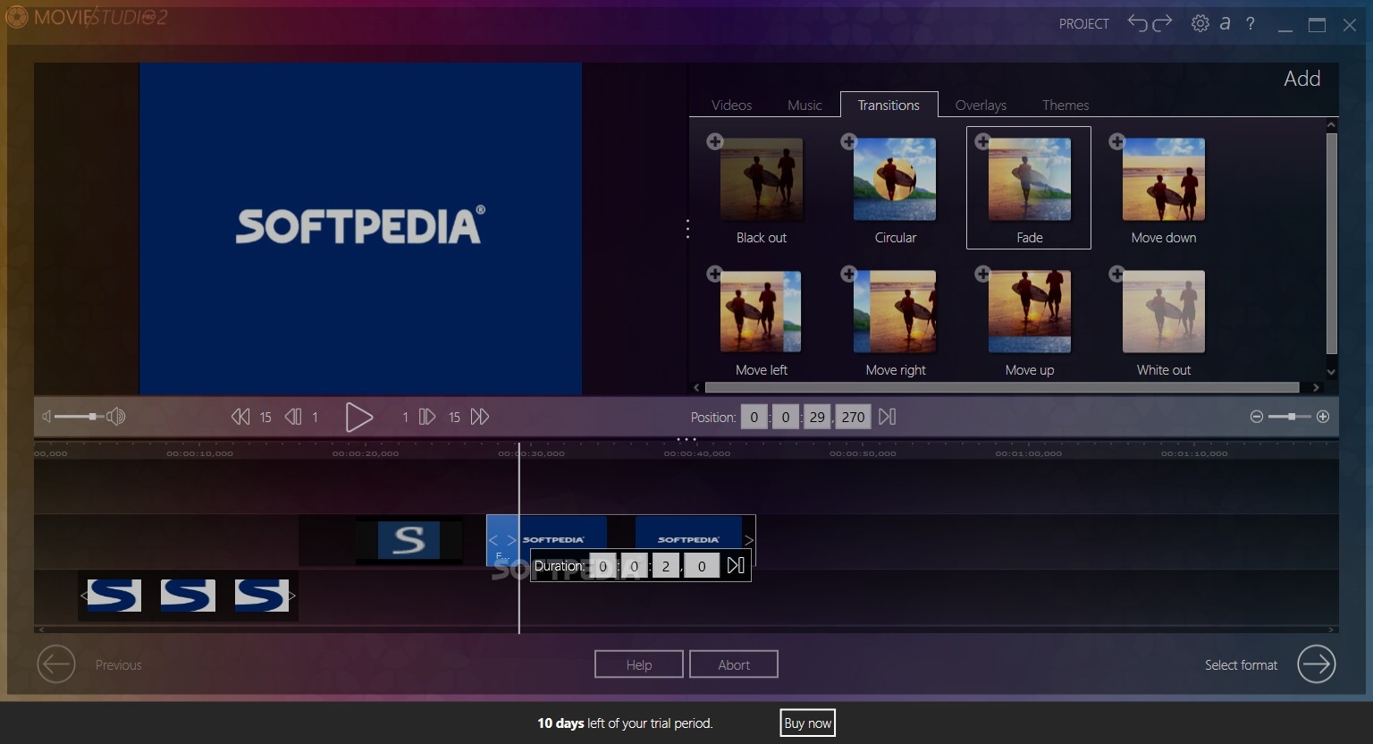
Task: Add the Black out transition plus icon
Action: pos(714,141)
